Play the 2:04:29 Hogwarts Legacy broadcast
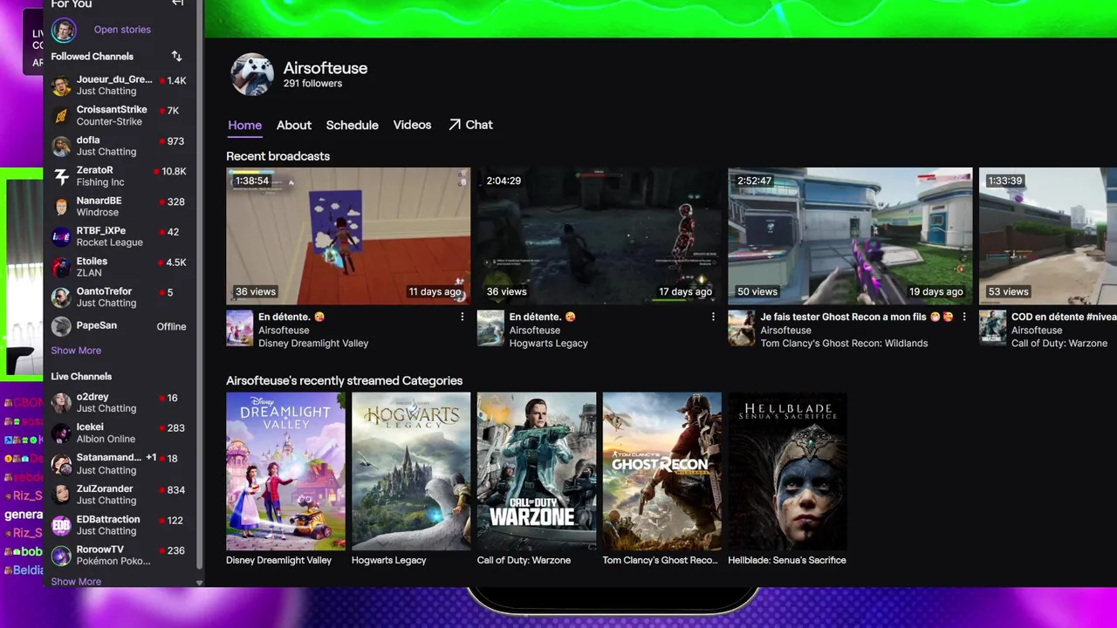 click(x=600, y=236)
